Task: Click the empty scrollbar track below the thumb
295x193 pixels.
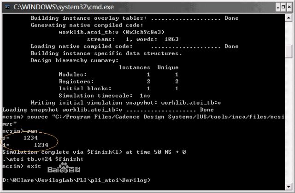Action: pyautogui.click(x=289, y=120)
